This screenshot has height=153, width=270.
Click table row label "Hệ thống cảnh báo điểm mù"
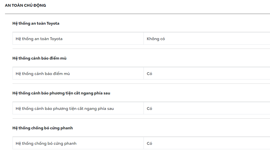click(x=42, y=74)
